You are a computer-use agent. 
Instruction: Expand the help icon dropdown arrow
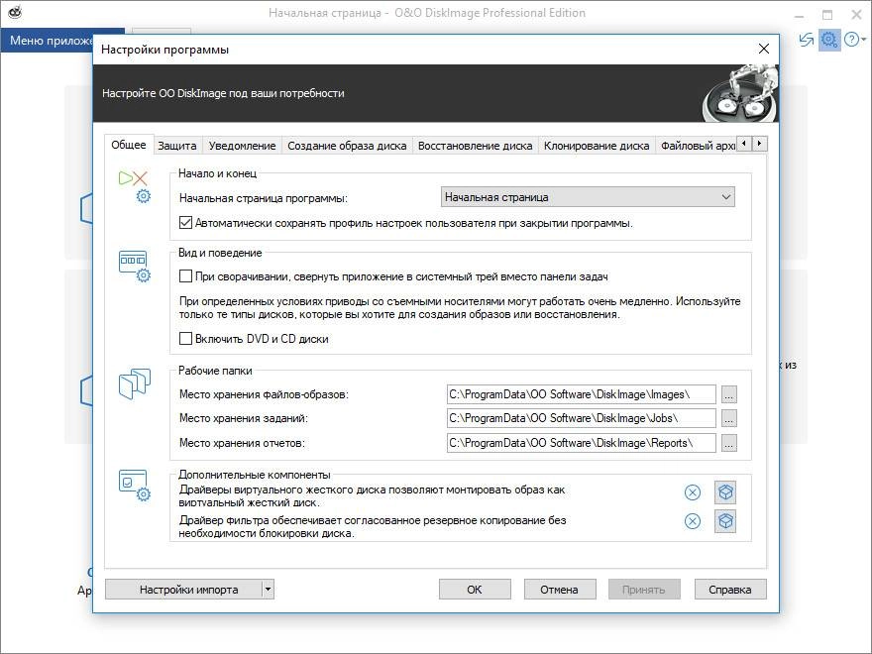coord(864,40)
